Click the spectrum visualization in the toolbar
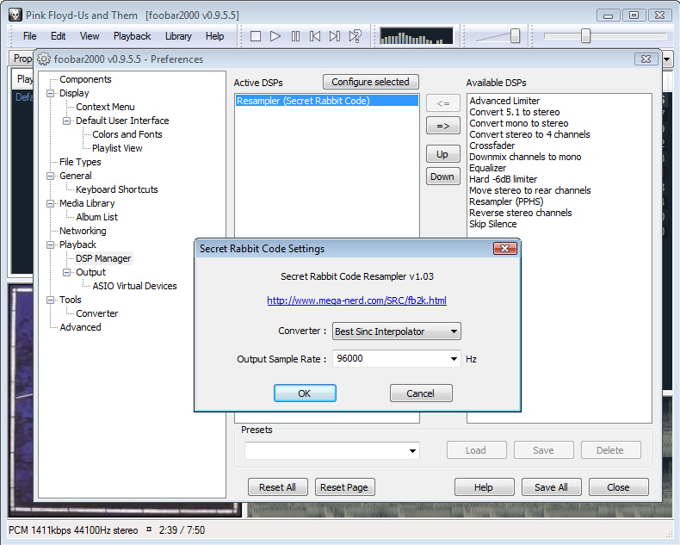The width and height of the screenshot is (680, 545). pos(417,36)
